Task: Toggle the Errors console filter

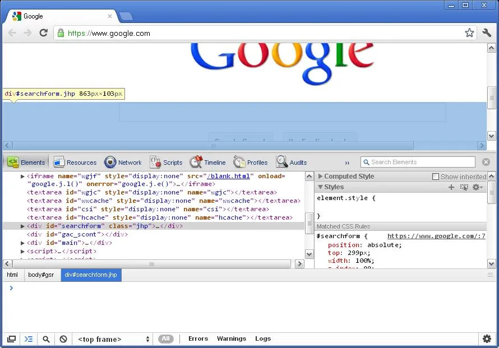Action: (198, 338)
